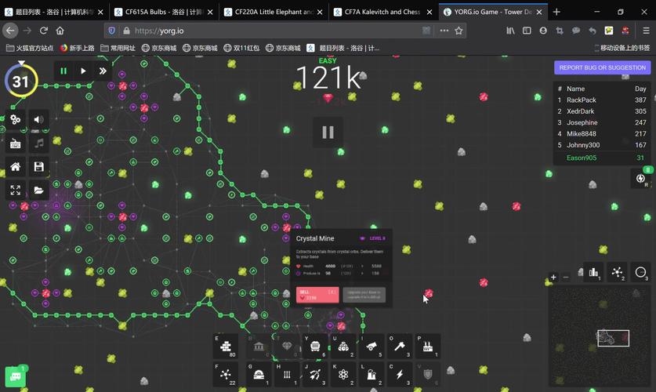Zoom out minimap with minus button
This screenshot has height=392, width=656.
[566, 277]
